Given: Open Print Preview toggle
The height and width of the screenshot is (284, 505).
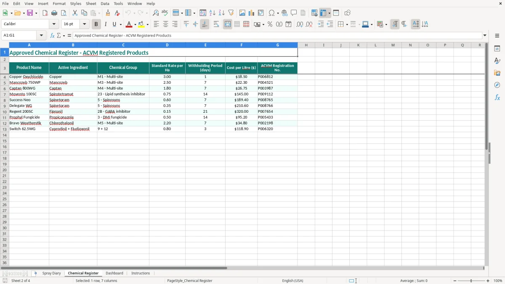Looking at the screenshot, I should tap(64, 13).
